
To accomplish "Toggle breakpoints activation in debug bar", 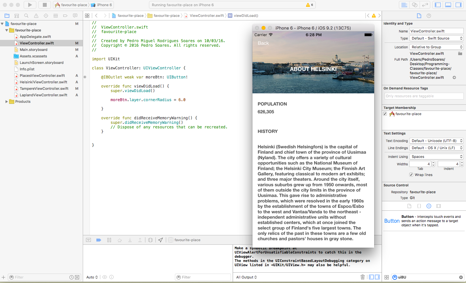I will click(x=99, y=240).
